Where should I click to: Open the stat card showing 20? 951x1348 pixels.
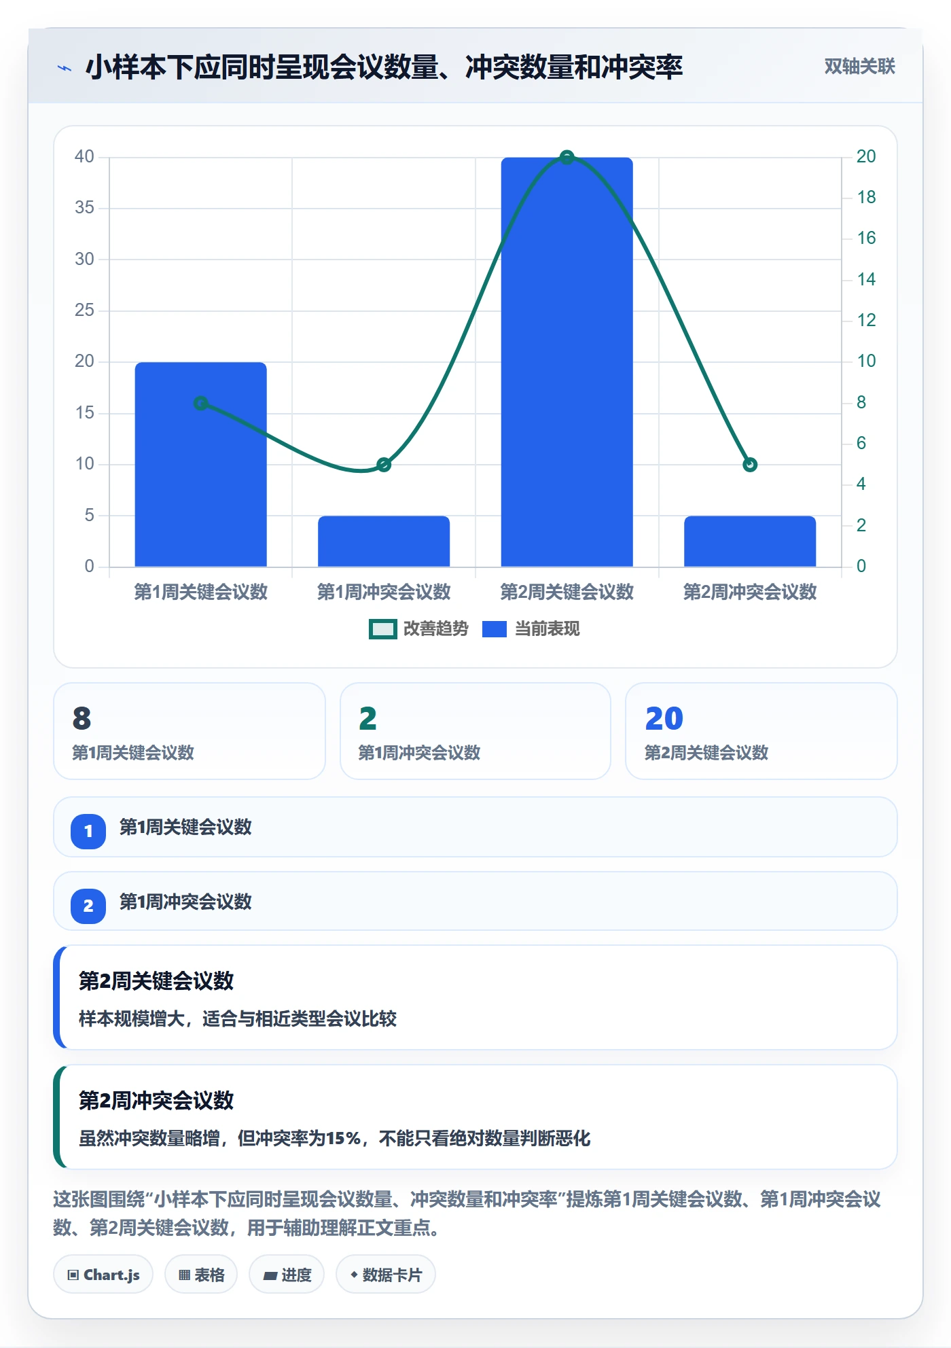pyautogui.click(x=761, y=731)
